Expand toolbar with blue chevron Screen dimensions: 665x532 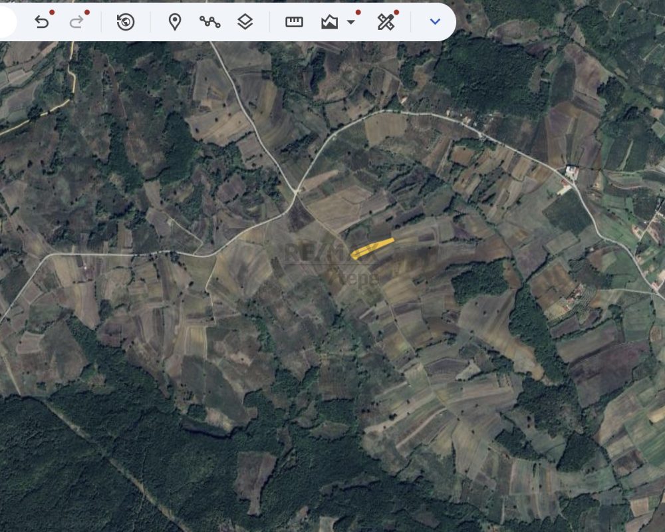(x=435, y=21)
